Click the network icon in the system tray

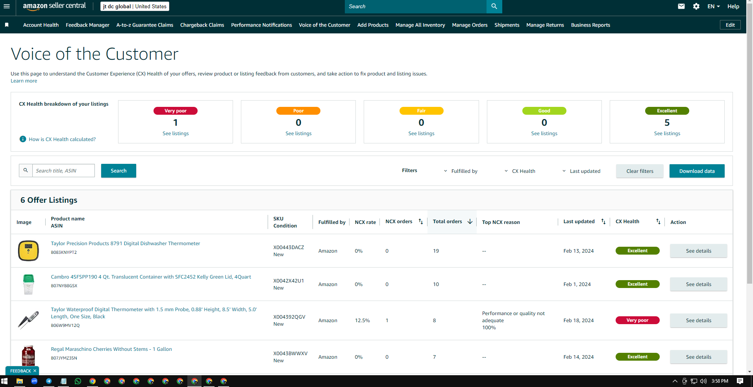click(x=694, y=381)
